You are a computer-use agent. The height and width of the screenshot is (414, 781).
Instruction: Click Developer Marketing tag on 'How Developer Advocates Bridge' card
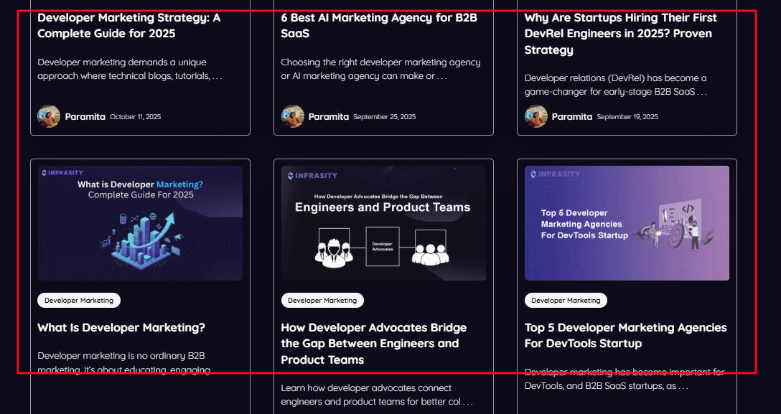322,301
